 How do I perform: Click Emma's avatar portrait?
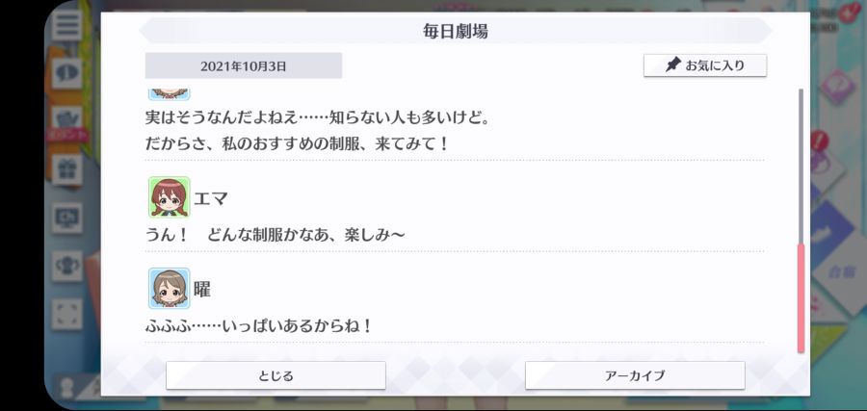pyautogui.click(x=170, y=197)
